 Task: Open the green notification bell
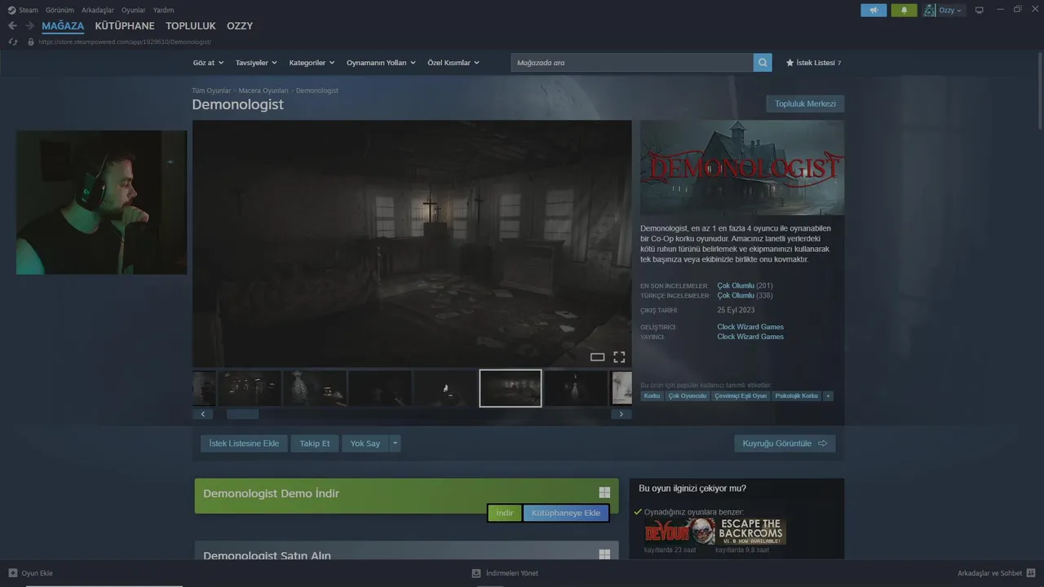pos(904,11)
